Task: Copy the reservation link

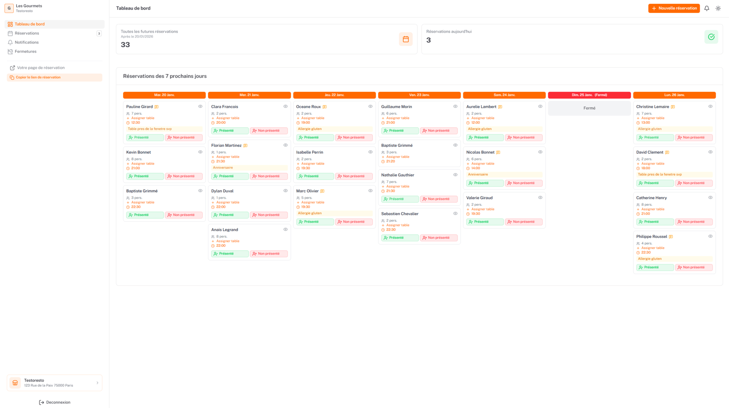Action: (x=38, y=77)
